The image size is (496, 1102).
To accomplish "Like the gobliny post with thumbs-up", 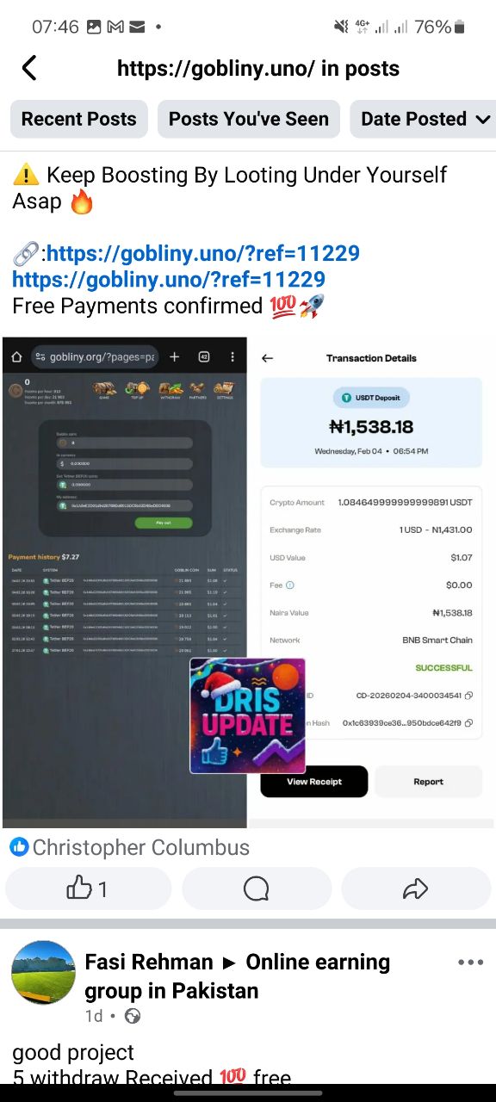I will (88, 888).
